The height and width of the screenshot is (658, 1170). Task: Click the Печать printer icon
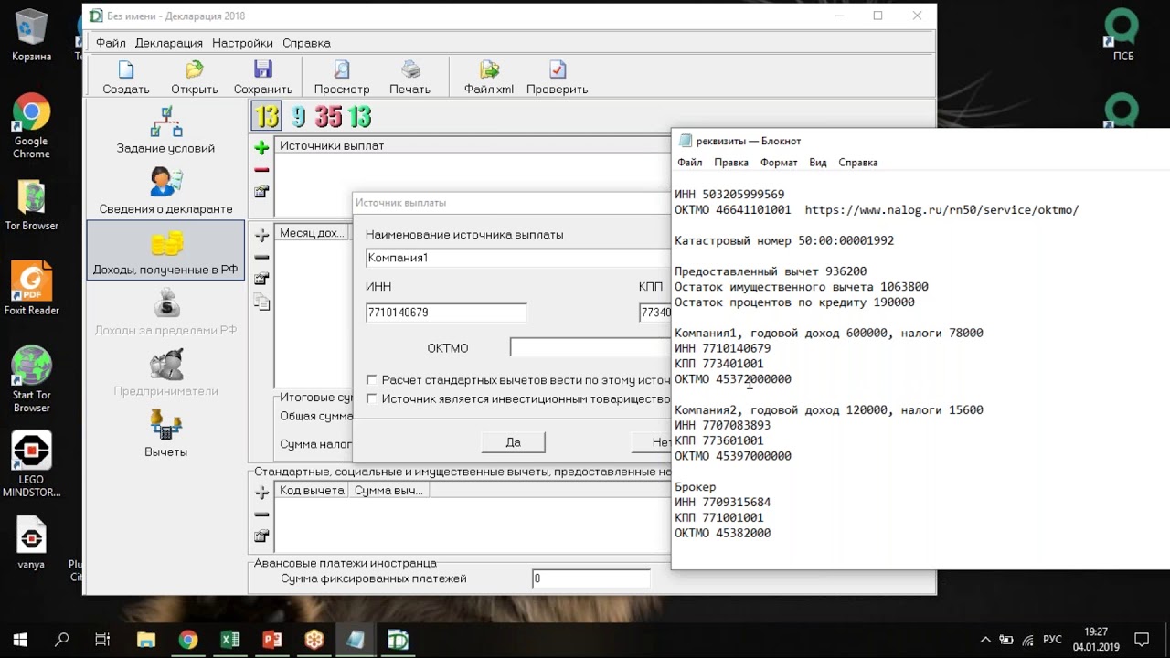410,69
